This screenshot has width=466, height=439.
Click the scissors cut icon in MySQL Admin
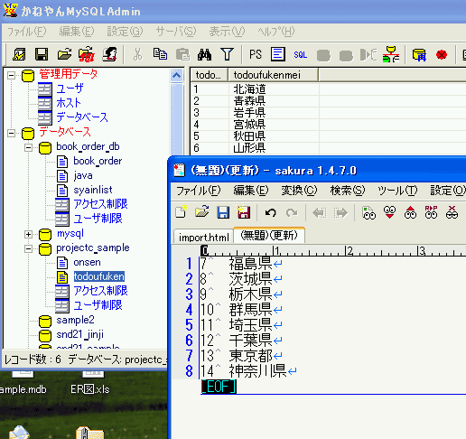click(x=137, y=54)
